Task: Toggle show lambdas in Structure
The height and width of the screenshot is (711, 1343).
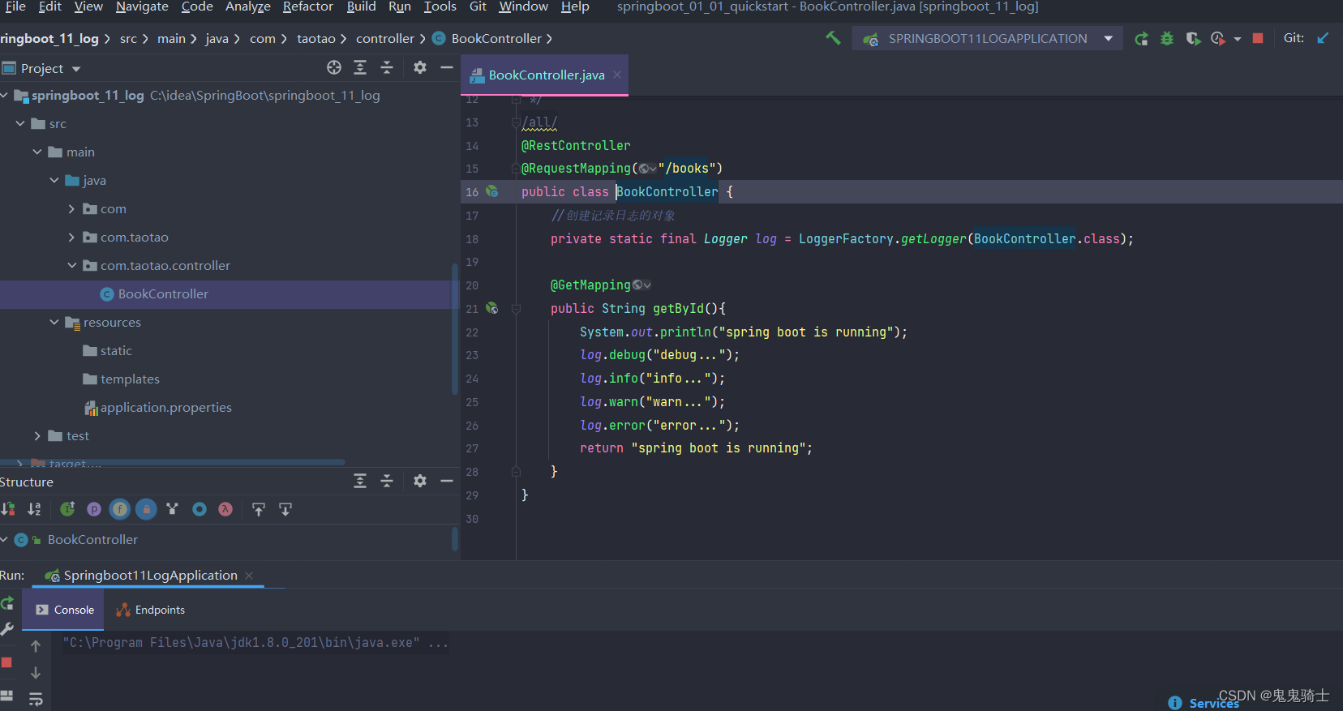Action: pos(225,509)
